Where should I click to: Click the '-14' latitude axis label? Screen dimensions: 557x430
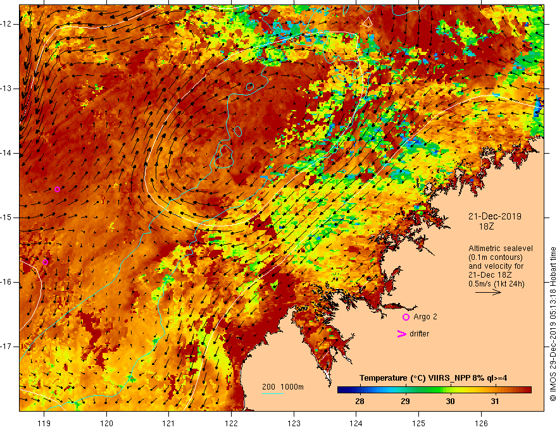tap(6, 153)
